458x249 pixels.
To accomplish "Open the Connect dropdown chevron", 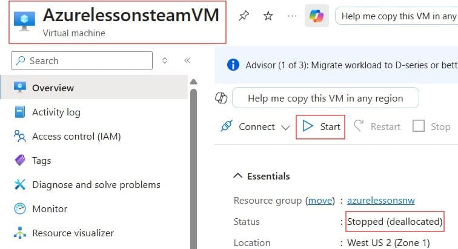I will tap(285, 128).
